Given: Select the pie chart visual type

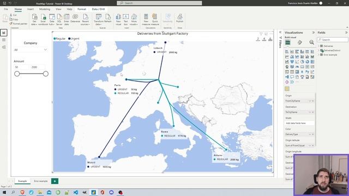Looking at the screenshot, I should click(302, 62).
